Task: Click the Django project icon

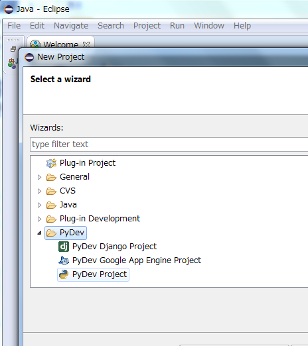Action: coord(64,247)
